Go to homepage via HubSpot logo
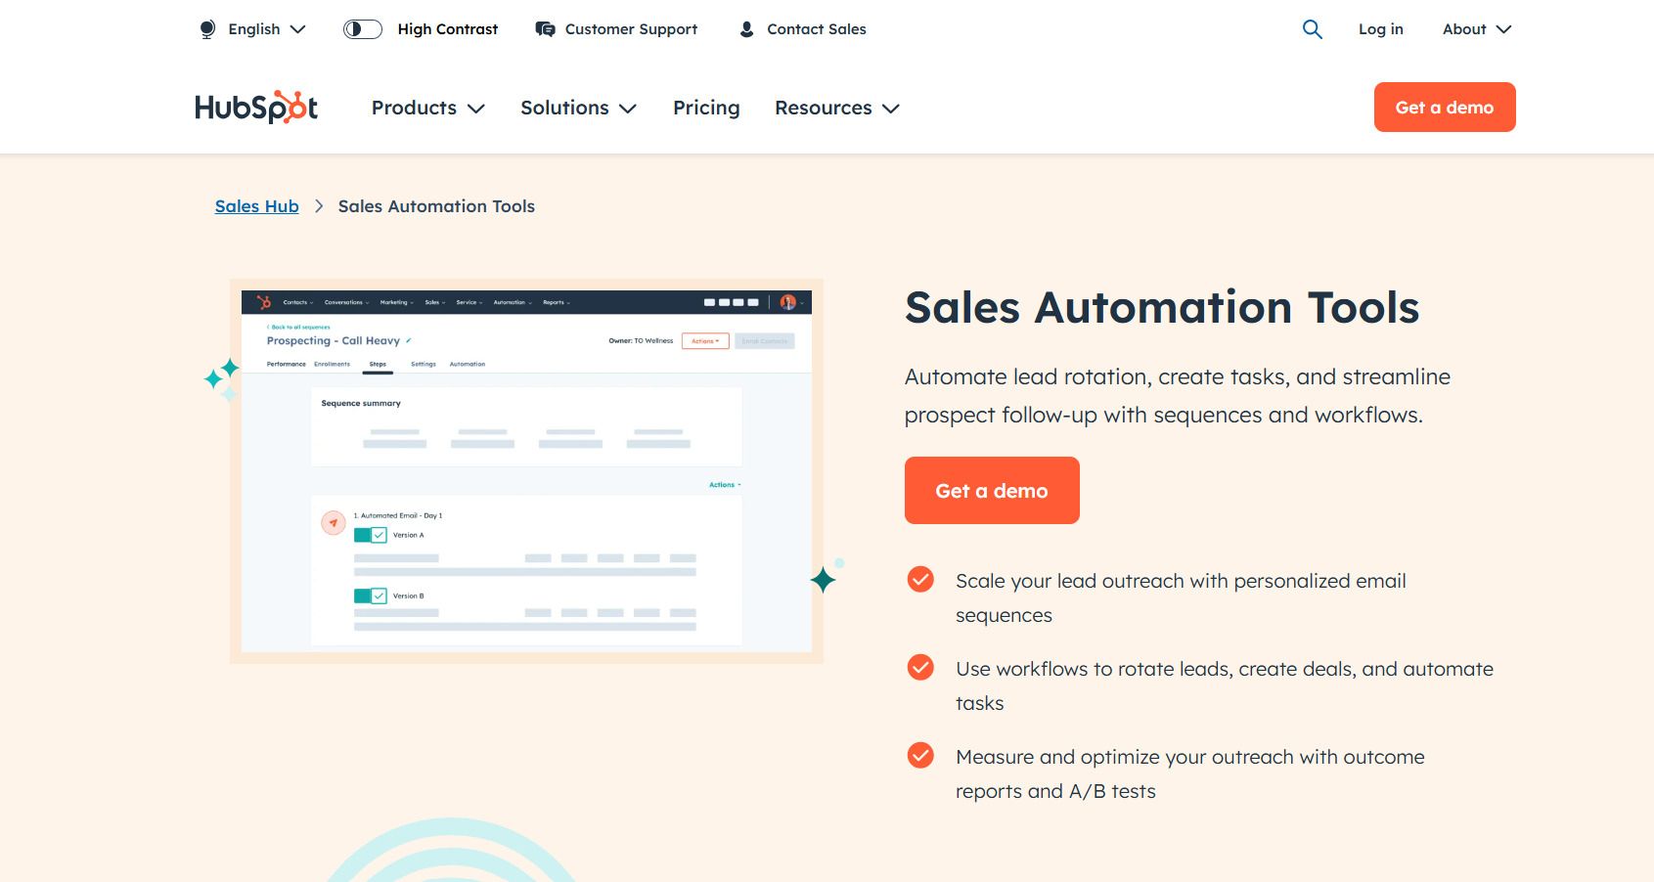 256,107
